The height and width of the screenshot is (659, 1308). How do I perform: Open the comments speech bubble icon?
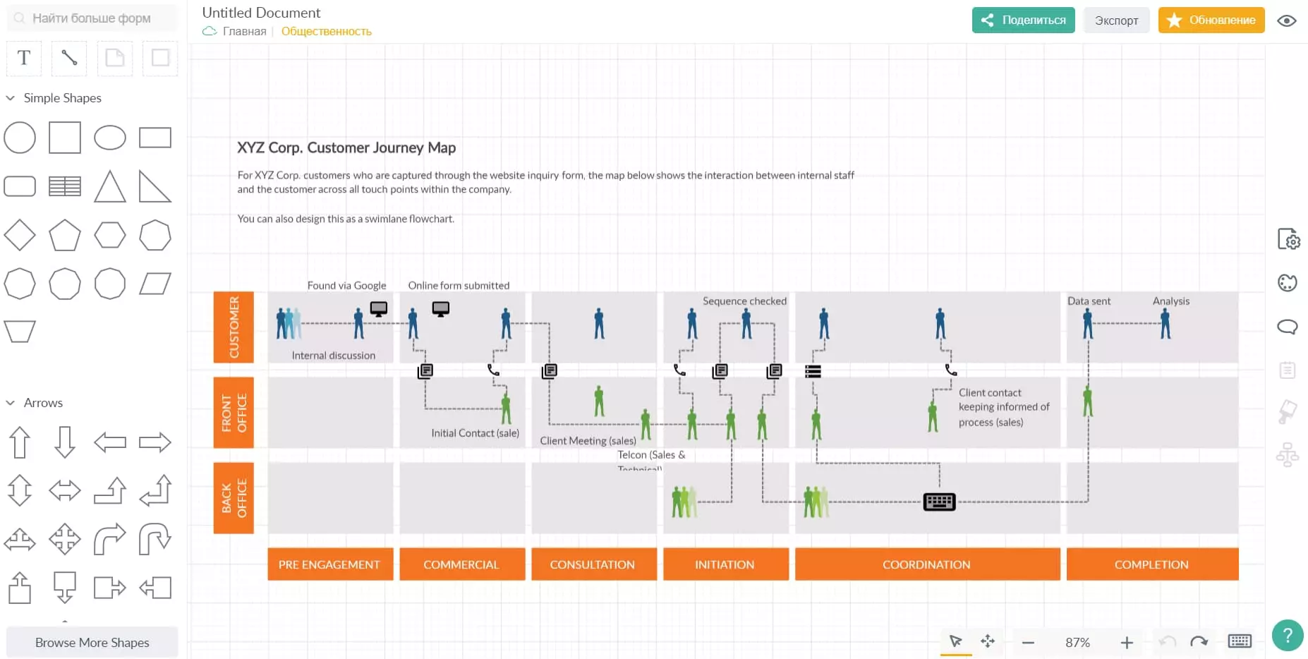(1287, 327)
